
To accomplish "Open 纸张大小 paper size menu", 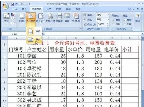I will [x=40, y=19].
